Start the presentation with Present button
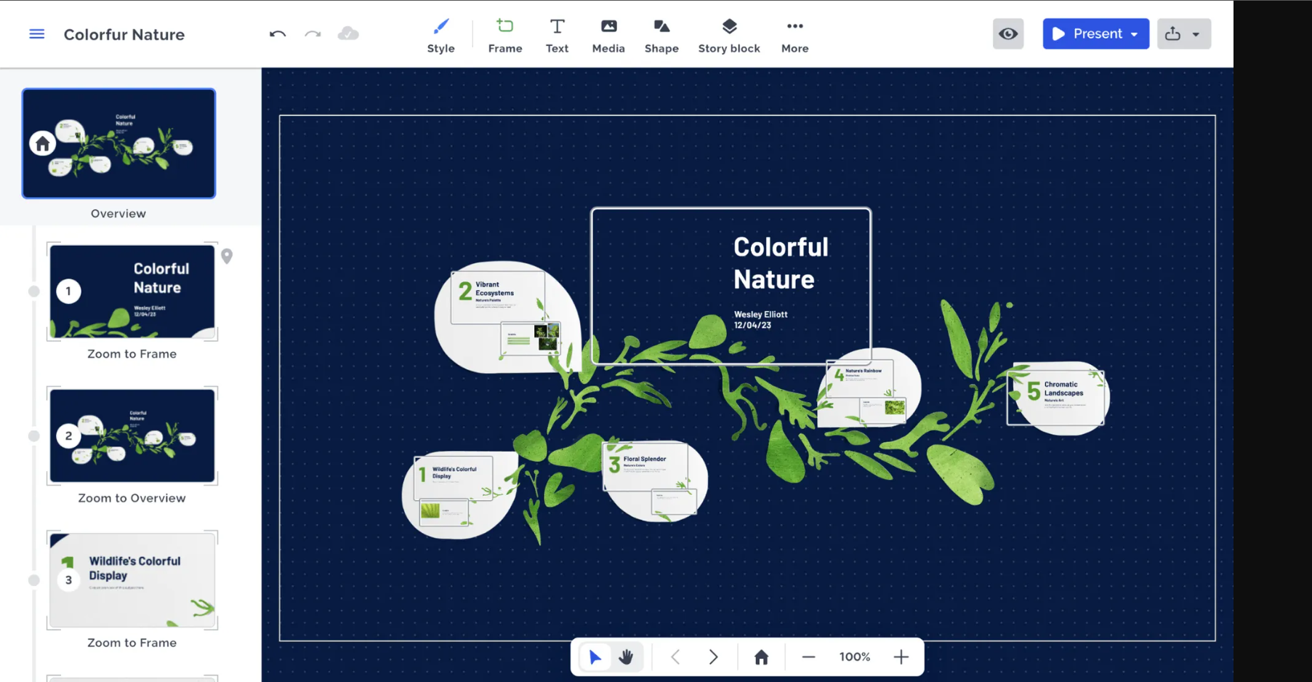The width and height of the screenshot is (1312, 682). coord(1087,34)
